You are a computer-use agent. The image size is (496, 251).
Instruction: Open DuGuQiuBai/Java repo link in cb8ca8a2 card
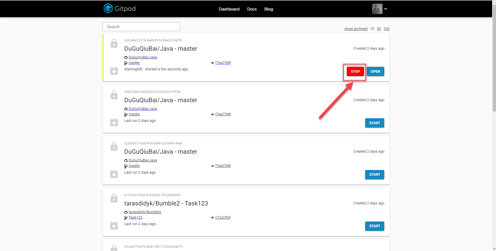143,57
